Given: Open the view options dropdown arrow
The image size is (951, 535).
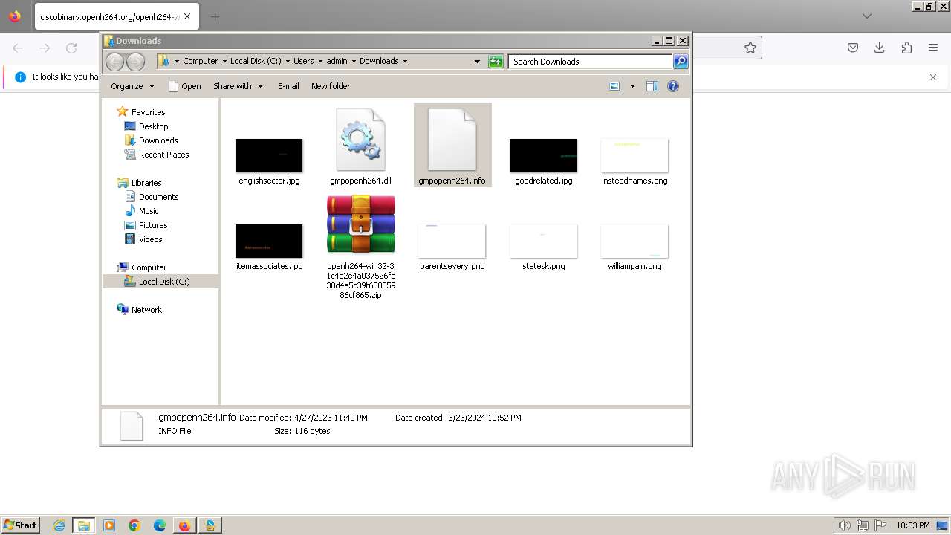Looking at the screenshot, I should pos(632,86).
